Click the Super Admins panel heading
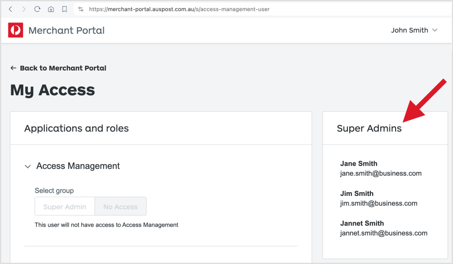Screen dimensions: 453x264 369,128
